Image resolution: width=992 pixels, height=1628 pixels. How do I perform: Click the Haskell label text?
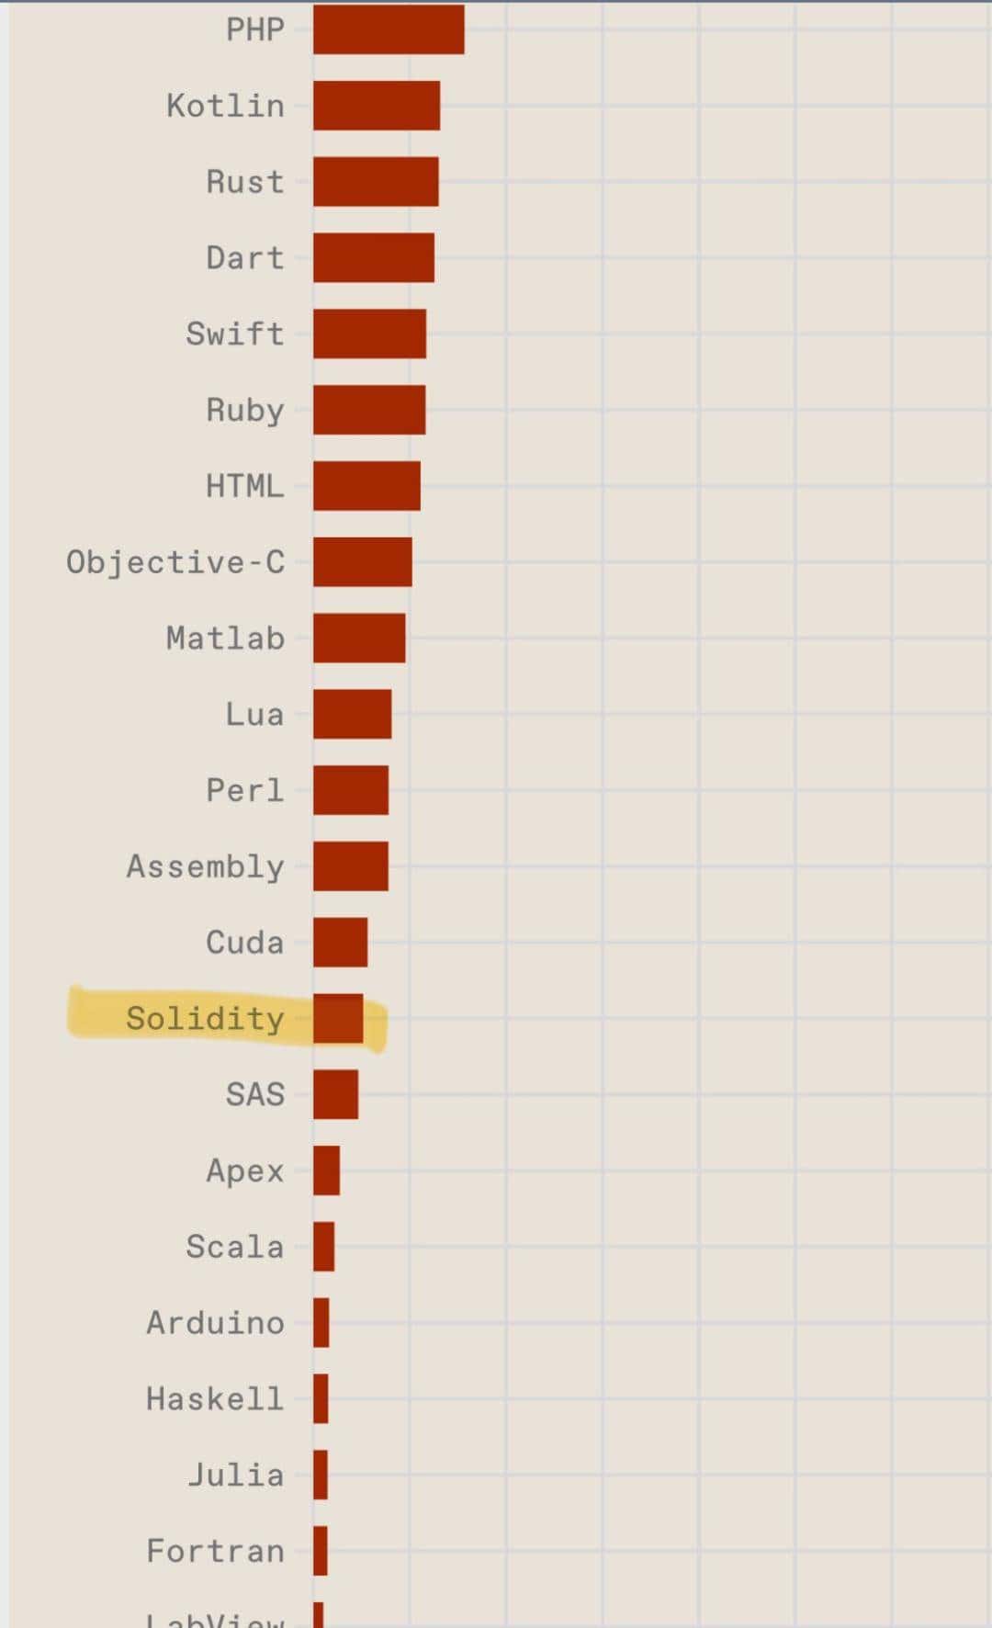coord(215,1398)
